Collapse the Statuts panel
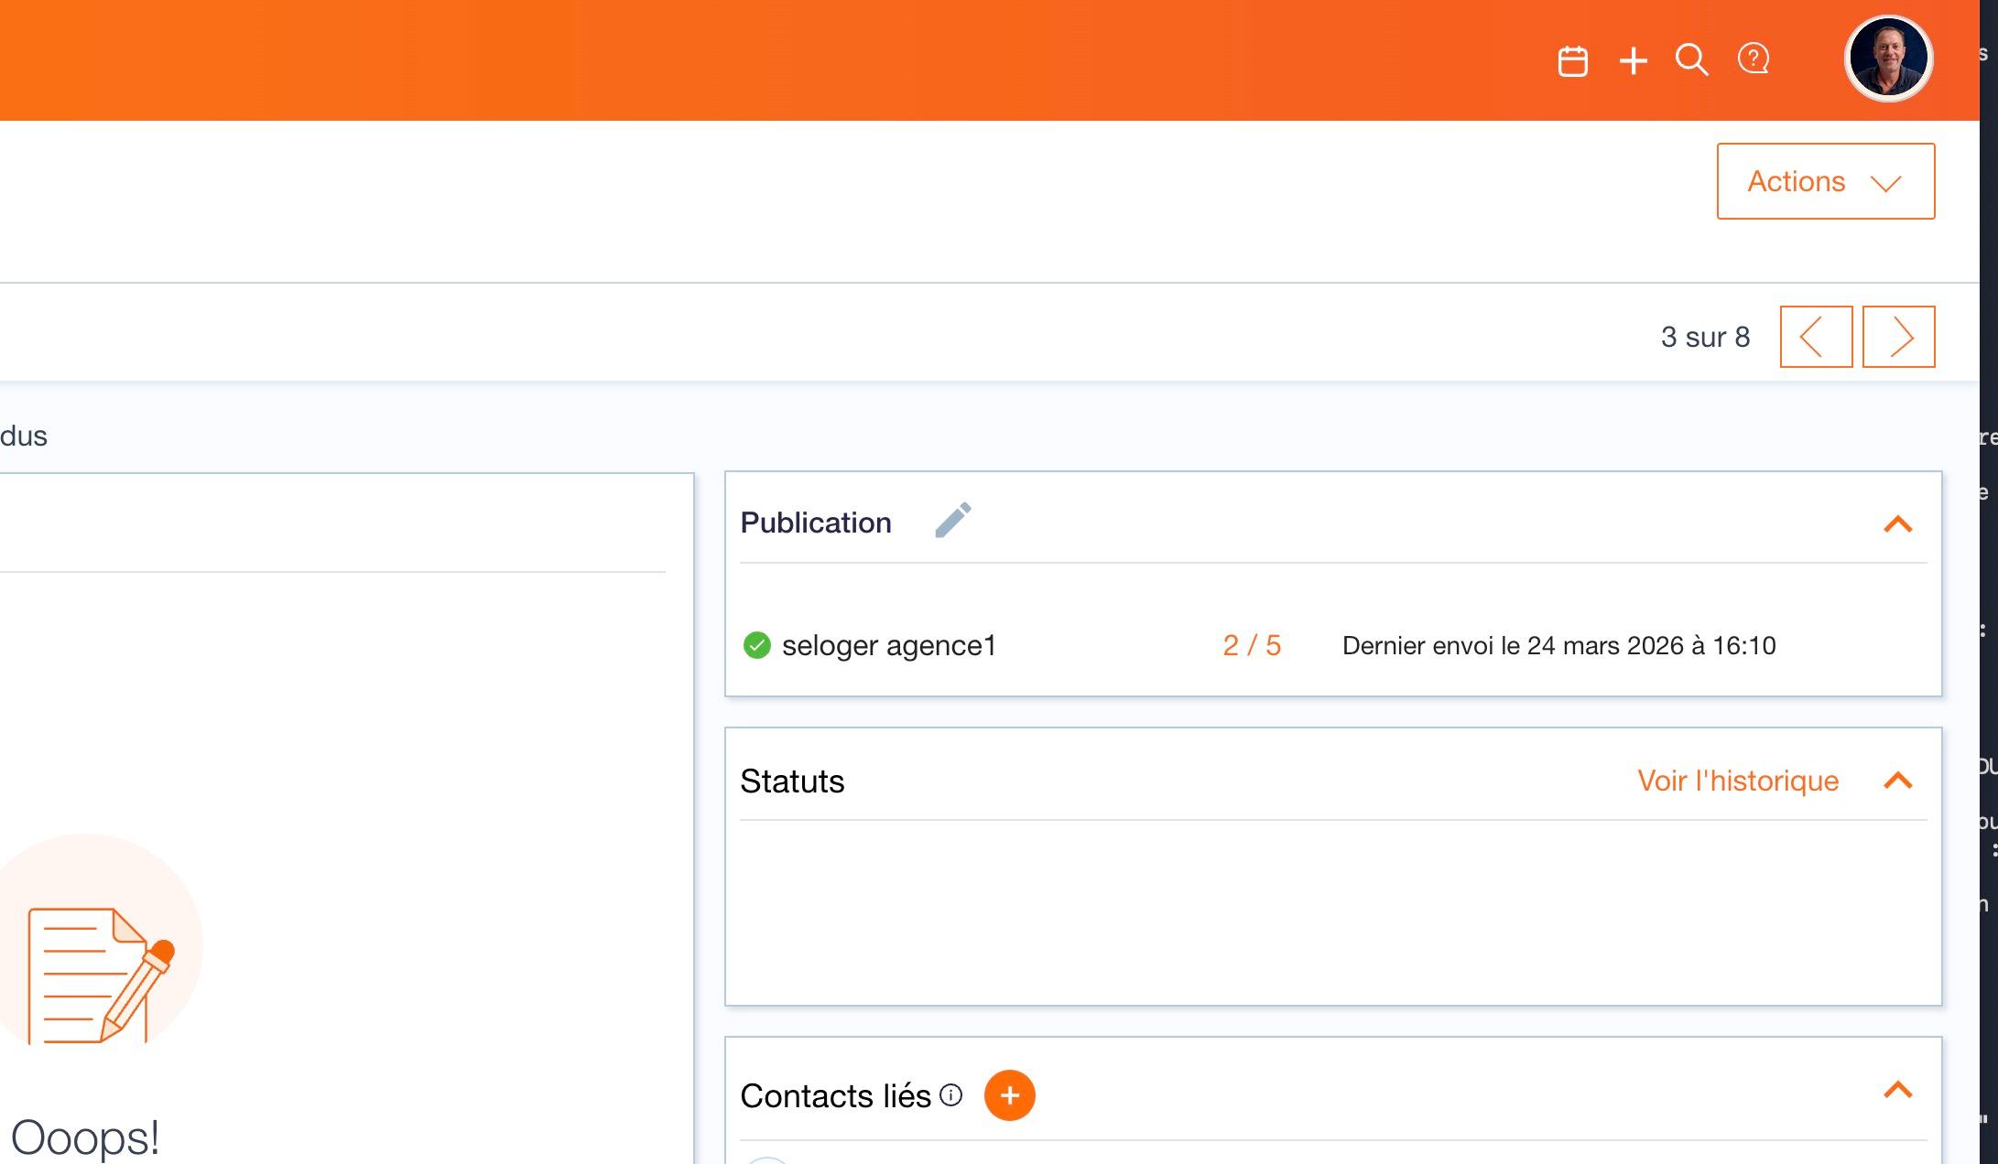 (x=1897, y=781)
